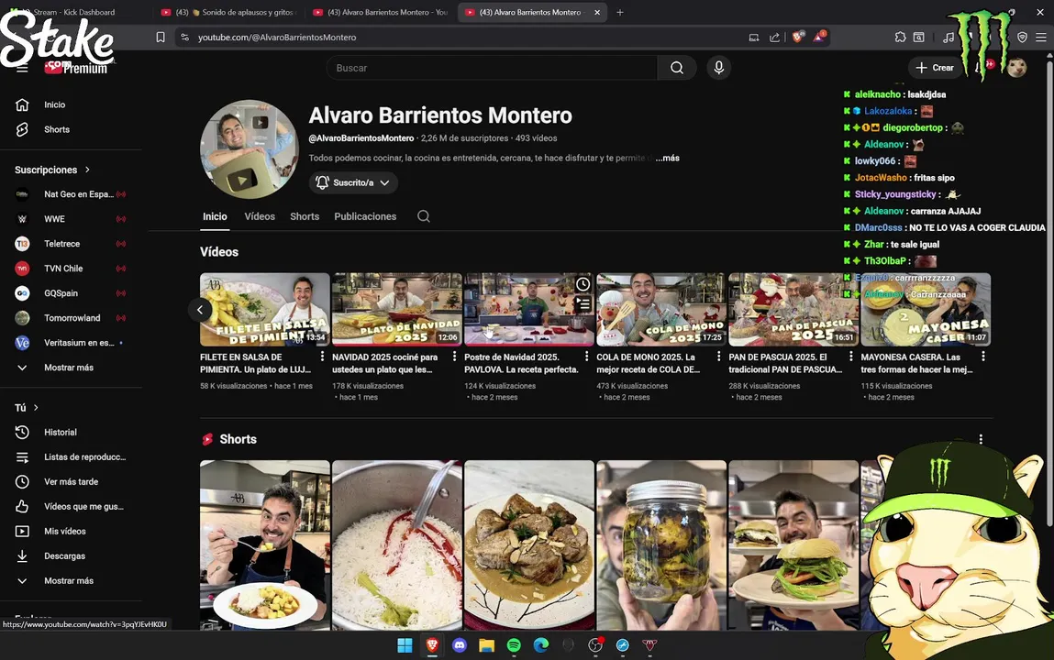This screenshot has width=1054, height=660.
Task: Search within the channel using magnifier icon
Action: pyautogui.click(x=424, y=216)
